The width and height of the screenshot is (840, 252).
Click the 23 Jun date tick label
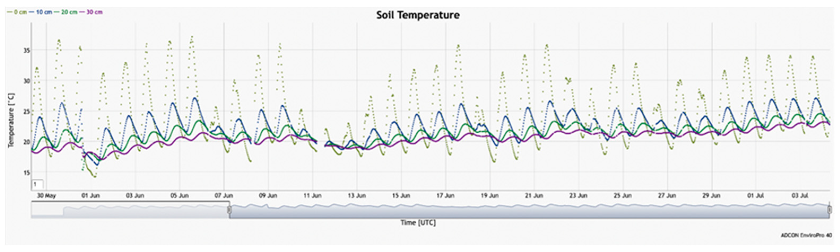pyautogui.click(x=578, y=196)
